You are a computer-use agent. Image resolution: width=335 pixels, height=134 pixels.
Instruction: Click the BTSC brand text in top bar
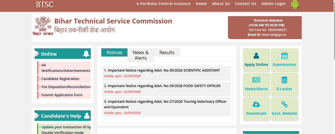(45, 4)
